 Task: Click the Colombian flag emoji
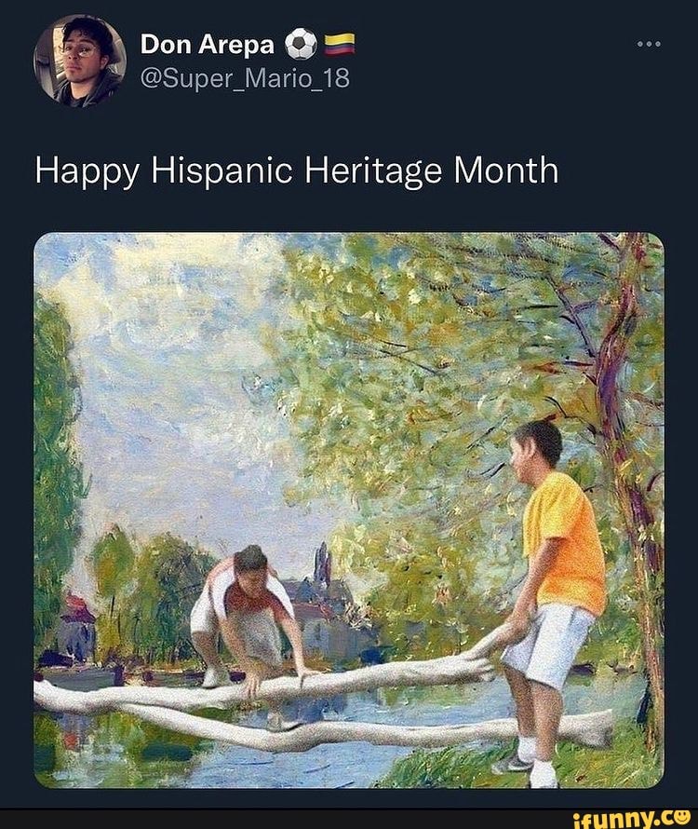339,45
